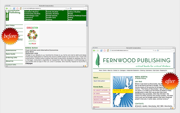The image size is (180, 113).
Task: Click the red stop icon in the before window
Action: pos(17,8)
